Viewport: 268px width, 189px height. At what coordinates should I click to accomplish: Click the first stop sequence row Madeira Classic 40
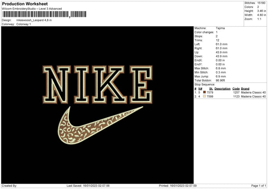point(253,92)
